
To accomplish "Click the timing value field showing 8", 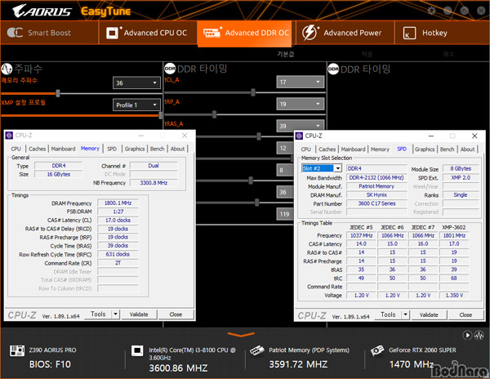I will pos(284,170).
